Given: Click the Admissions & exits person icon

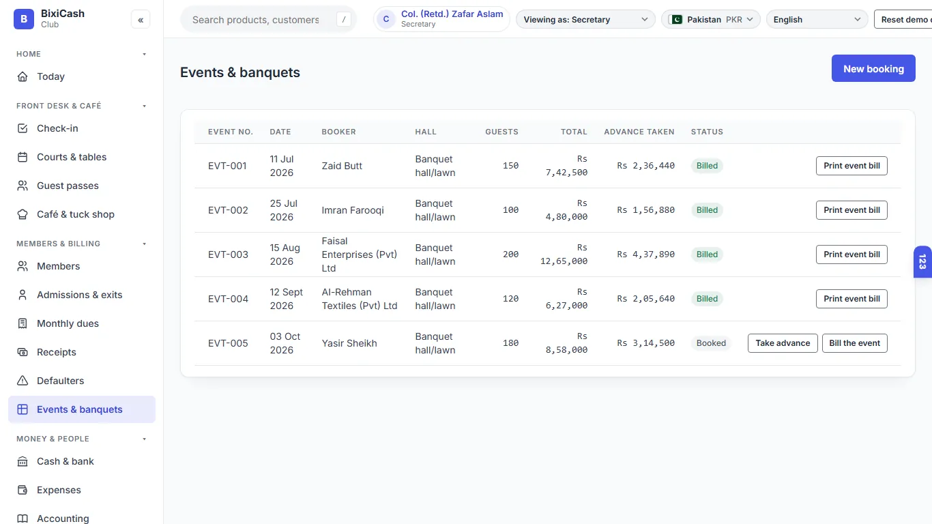Looking at the screenshot, I should click(23, 295).
